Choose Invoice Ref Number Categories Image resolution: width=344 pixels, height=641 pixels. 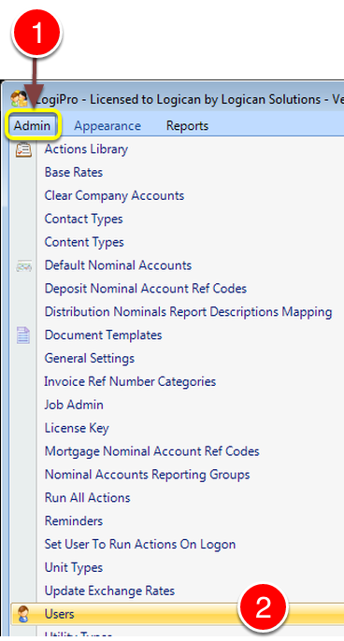point(130,382)
